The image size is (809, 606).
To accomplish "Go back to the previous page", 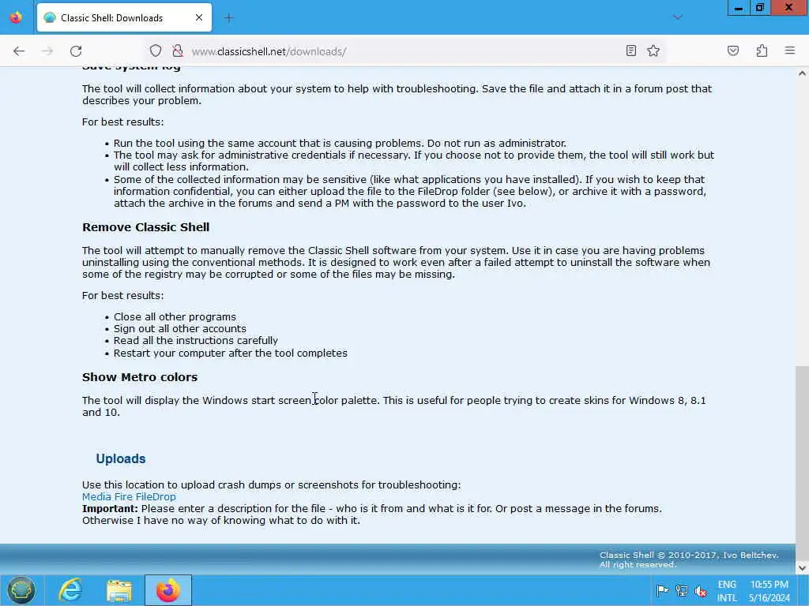I will pos(19,51).
